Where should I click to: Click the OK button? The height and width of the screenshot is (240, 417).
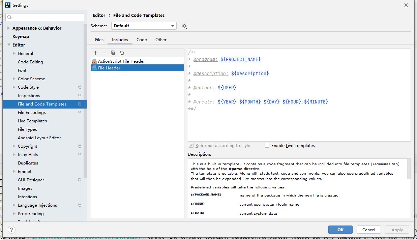point(340,230)
